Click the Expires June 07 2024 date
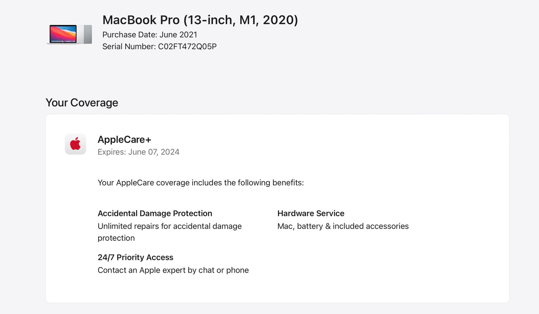Viewport: 539px width, 314px height. click(138, 152)
